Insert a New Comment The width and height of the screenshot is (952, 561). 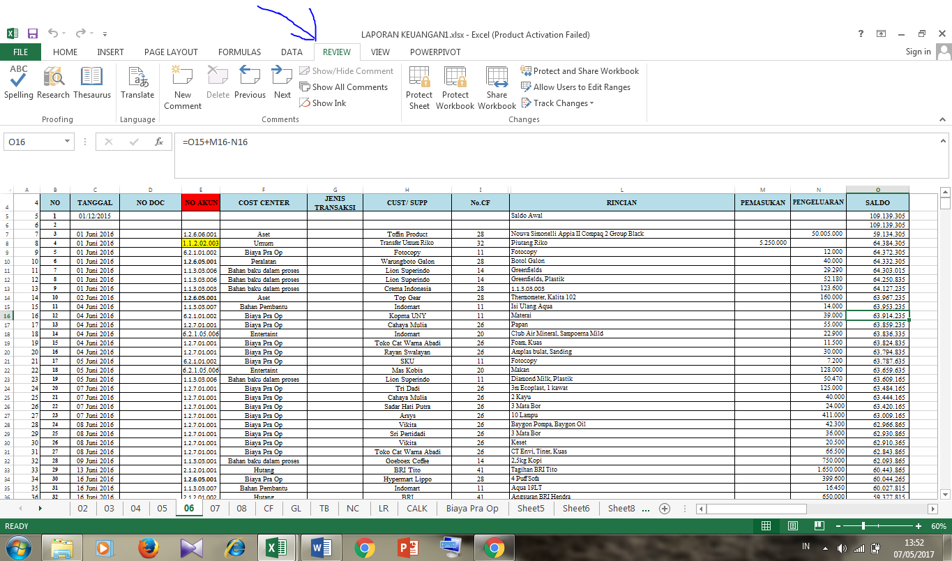tap(183, 87)
